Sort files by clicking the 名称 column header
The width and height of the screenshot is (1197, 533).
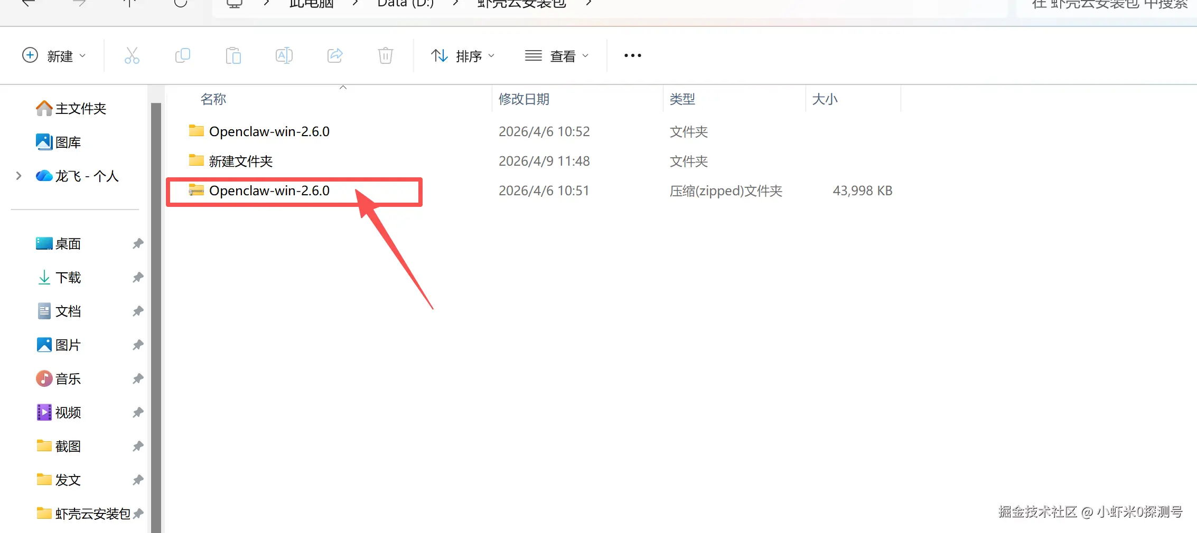[213, 99]
